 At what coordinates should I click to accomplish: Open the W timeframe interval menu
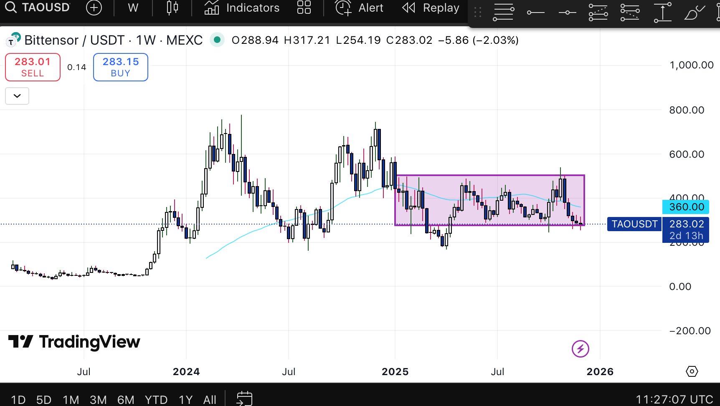pos(133,8)
